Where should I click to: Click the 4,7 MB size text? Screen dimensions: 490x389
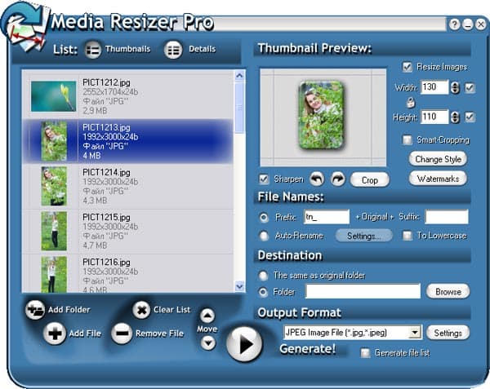click(x=95, y=245)
